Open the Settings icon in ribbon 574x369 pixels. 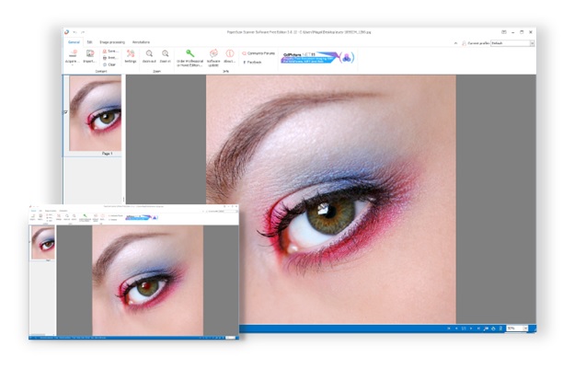click(131, 55)
